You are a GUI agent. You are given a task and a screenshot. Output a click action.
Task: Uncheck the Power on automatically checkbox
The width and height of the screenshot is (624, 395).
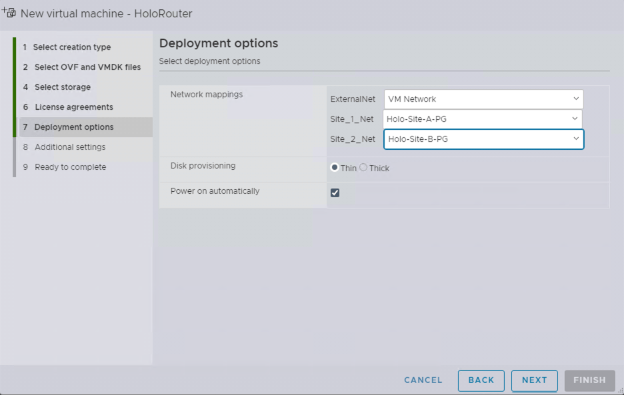[x=335, y=193]
